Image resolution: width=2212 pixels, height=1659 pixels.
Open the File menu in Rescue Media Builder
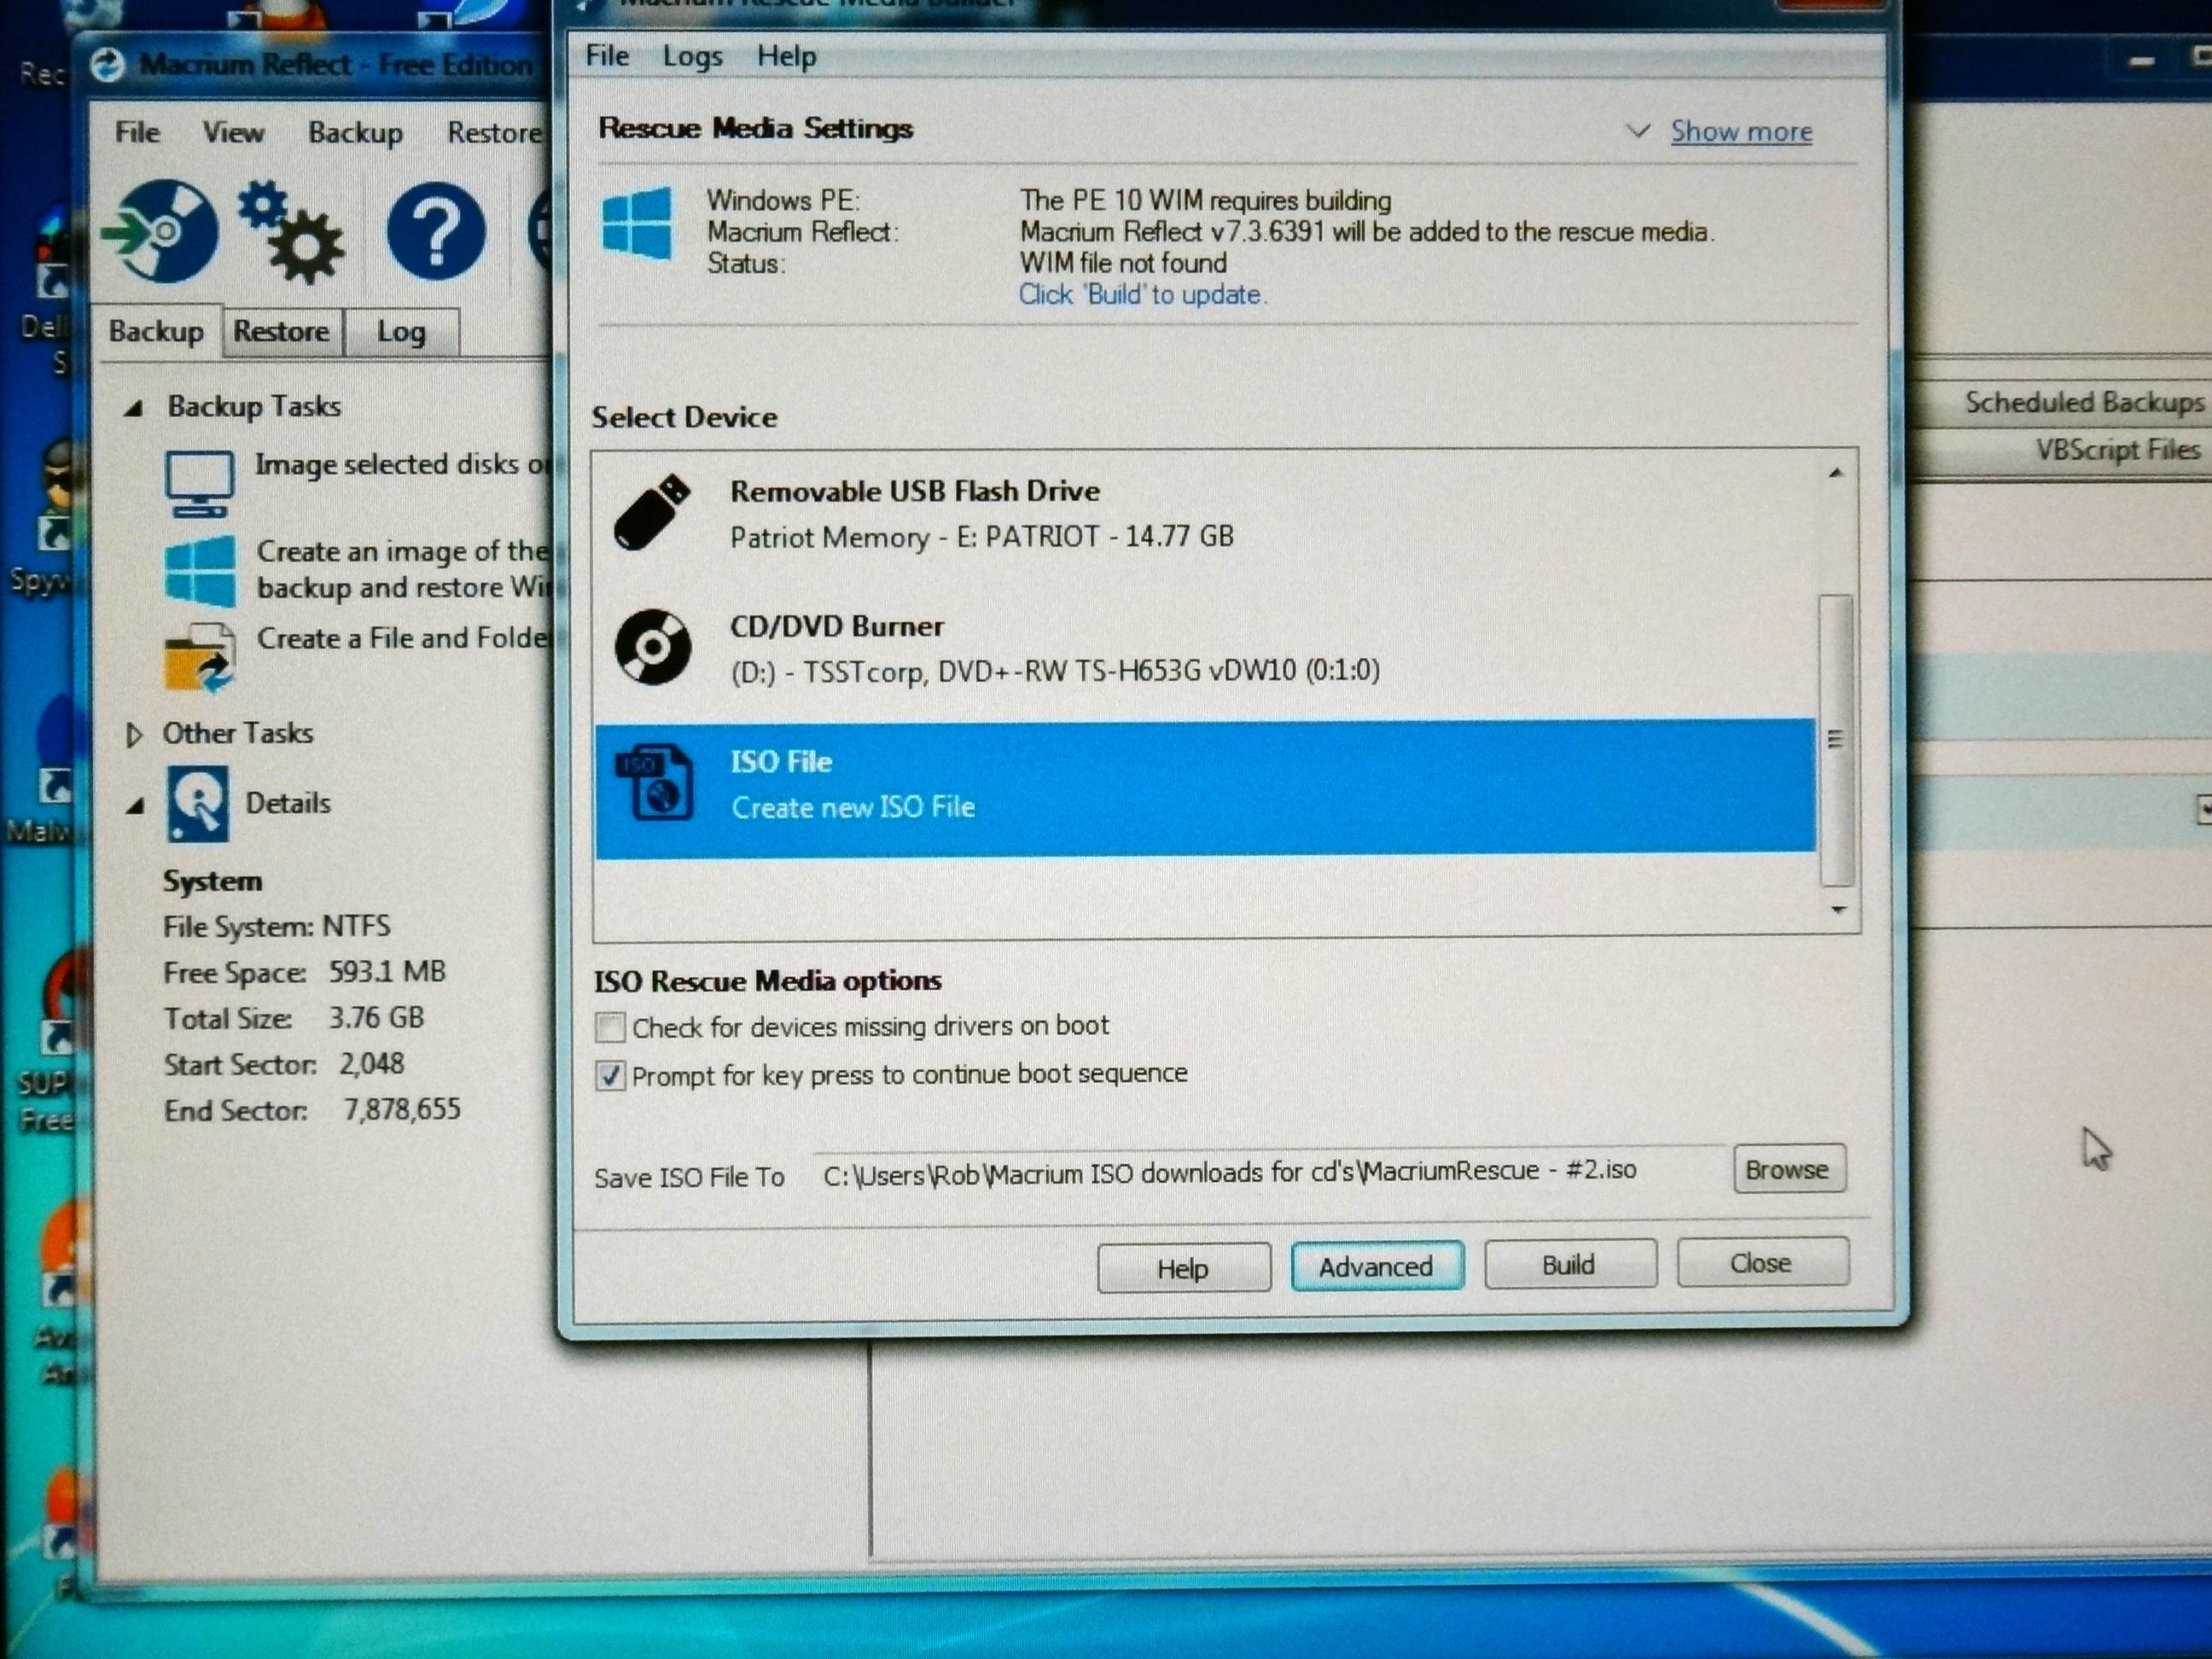[x=607, y=56]
